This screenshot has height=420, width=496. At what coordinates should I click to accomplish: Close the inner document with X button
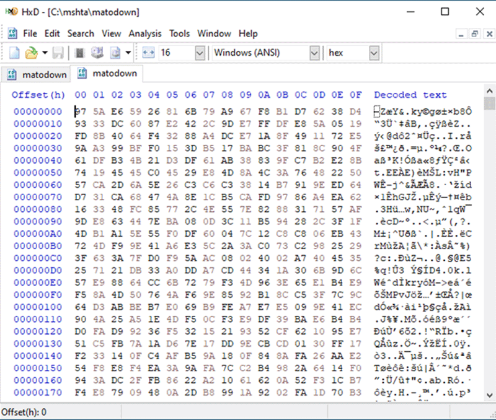(489, 34)
